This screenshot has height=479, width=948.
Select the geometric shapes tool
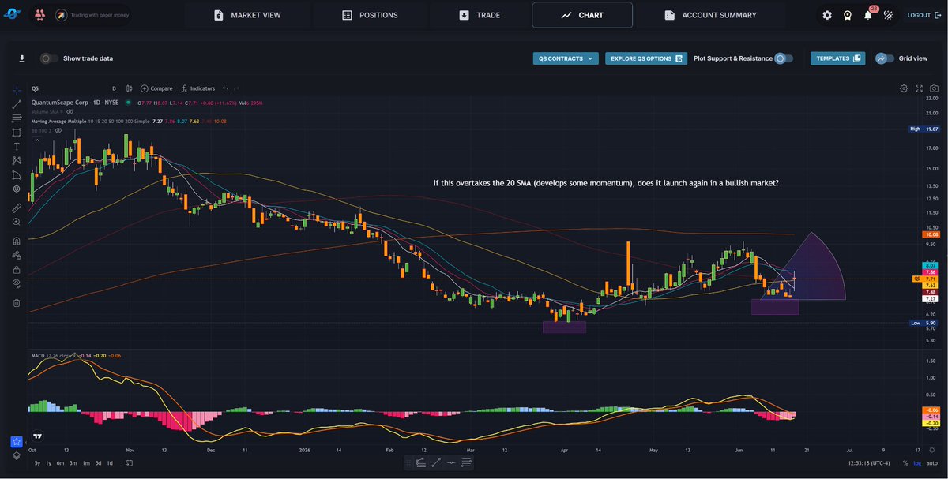click(x=17, y=133)
